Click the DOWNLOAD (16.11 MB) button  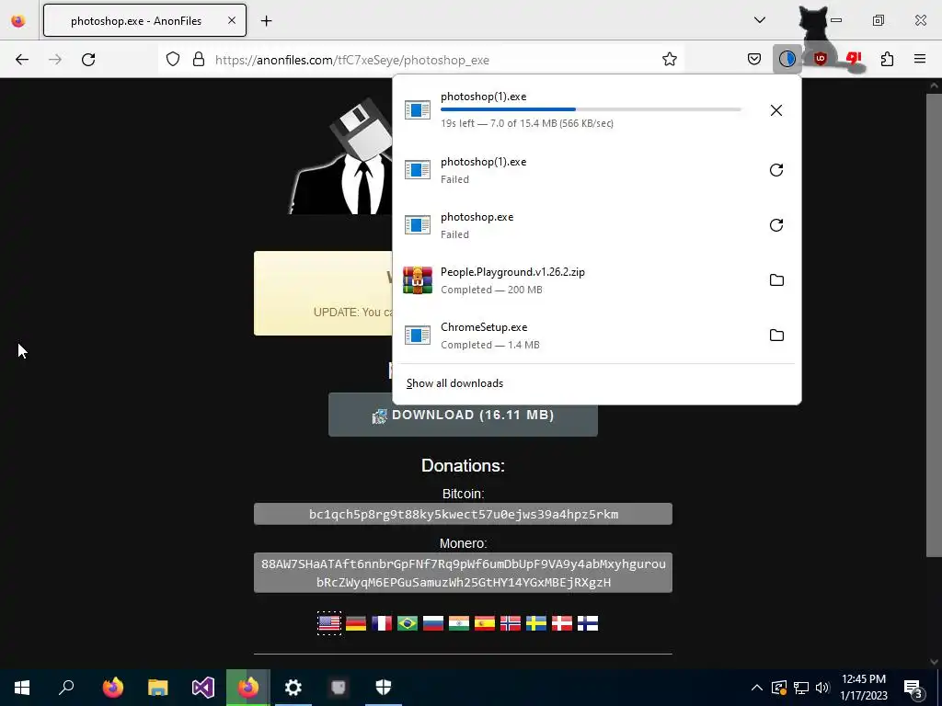(463, 415)
